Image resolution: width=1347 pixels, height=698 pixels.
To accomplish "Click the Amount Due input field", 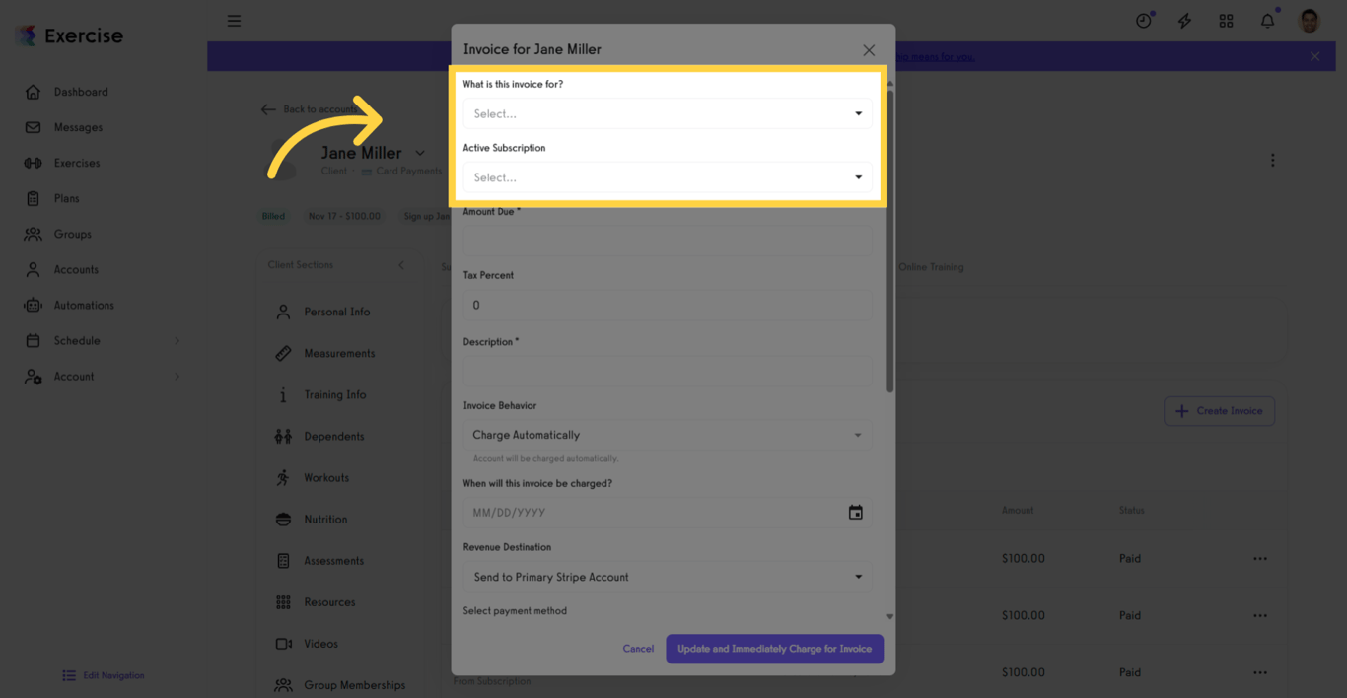I will click(668, 241).
